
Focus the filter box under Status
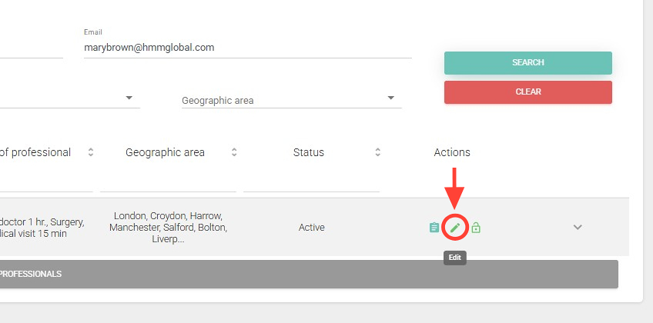pyautogui.click(x=311, y=181)
